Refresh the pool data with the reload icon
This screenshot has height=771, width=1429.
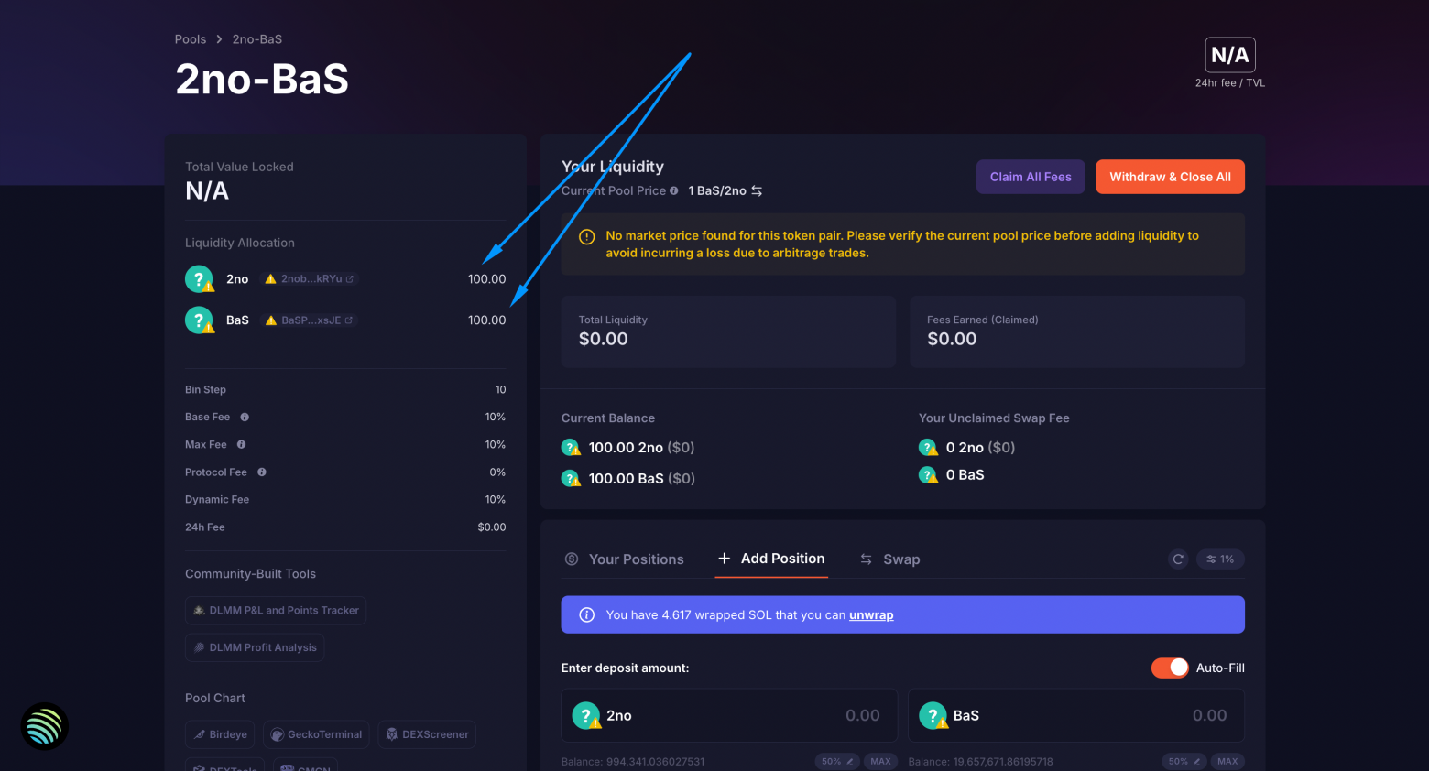click(x=1178, y=559)
